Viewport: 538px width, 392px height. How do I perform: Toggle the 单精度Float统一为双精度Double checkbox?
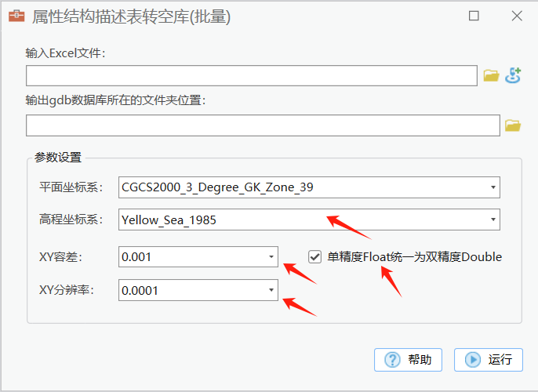(314, 256)
